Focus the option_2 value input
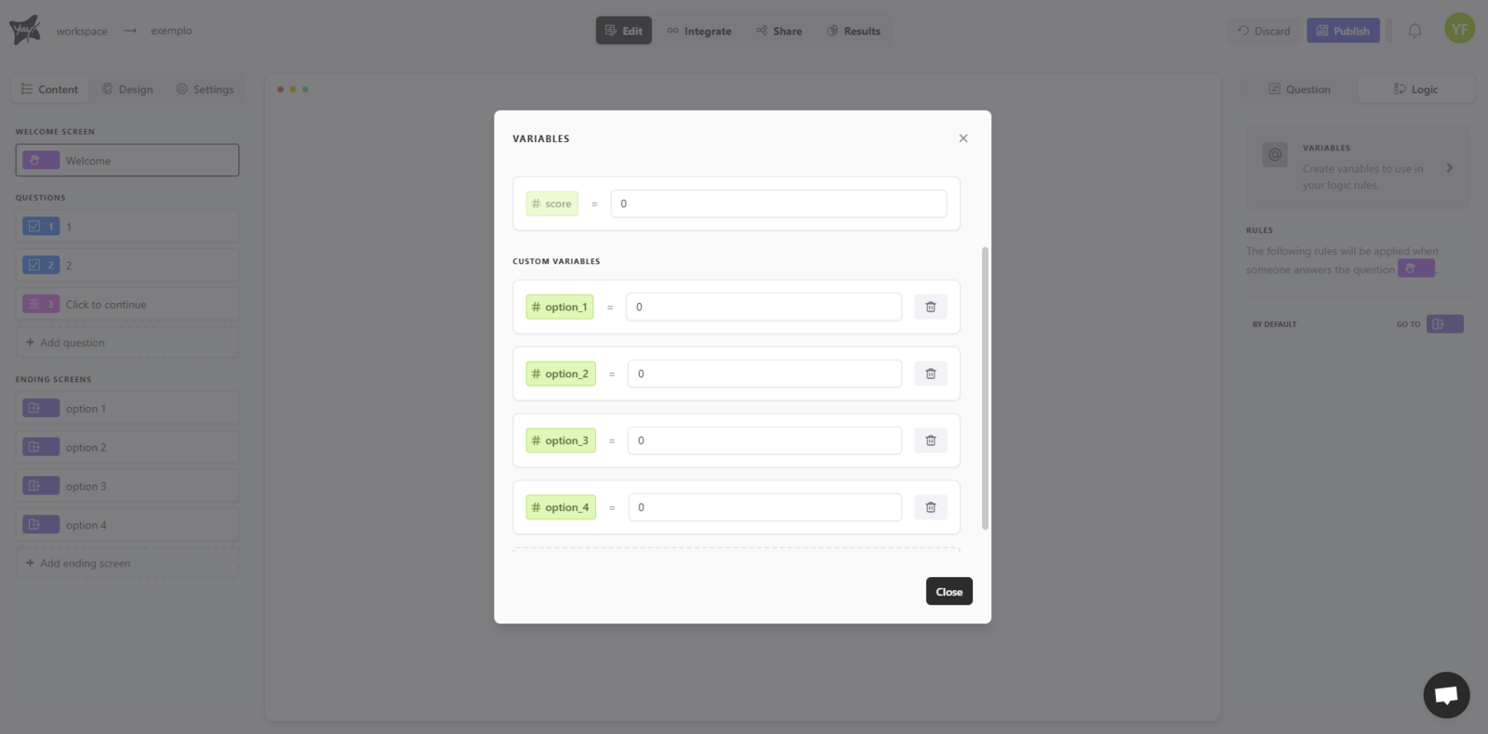Viewport: 1488px width, 734px height. (x=764, y=374)
